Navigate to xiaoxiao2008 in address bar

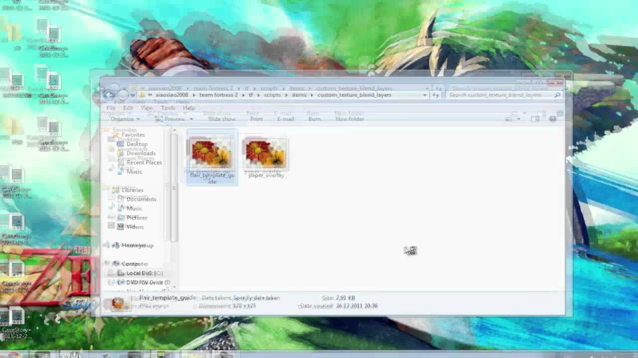(x=172, y=95)
